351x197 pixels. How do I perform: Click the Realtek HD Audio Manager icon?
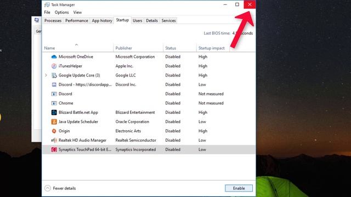[54, 140]
